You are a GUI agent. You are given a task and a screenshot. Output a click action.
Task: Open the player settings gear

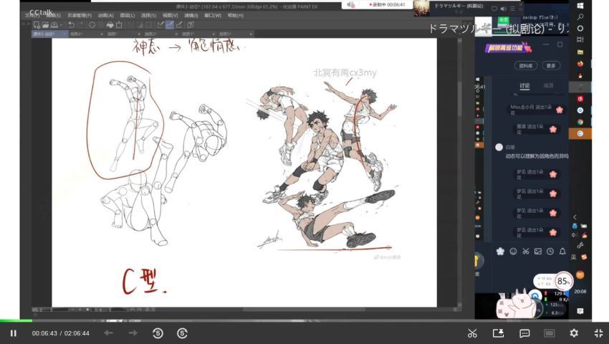(574, 333)
